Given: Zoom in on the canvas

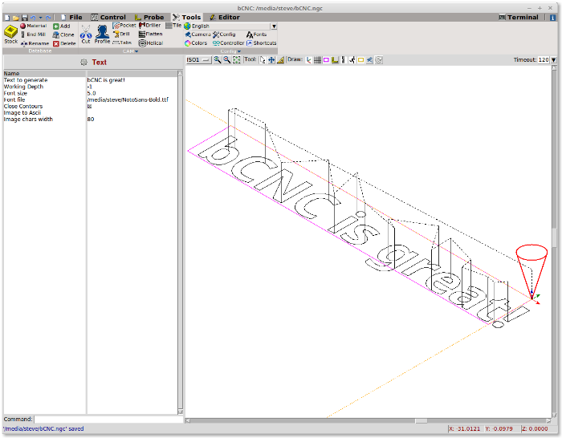Looking at the screenshot, I should [218, 60].
